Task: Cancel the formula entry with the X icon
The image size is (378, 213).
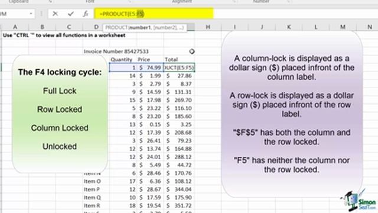Action: [55, 14]
